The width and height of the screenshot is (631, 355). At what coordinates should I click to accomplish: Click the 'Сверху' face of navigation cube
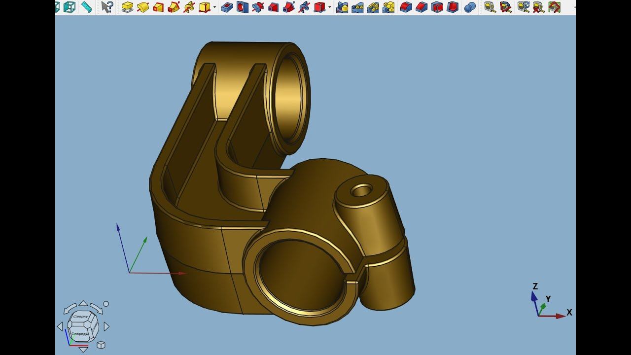point(80,317)
